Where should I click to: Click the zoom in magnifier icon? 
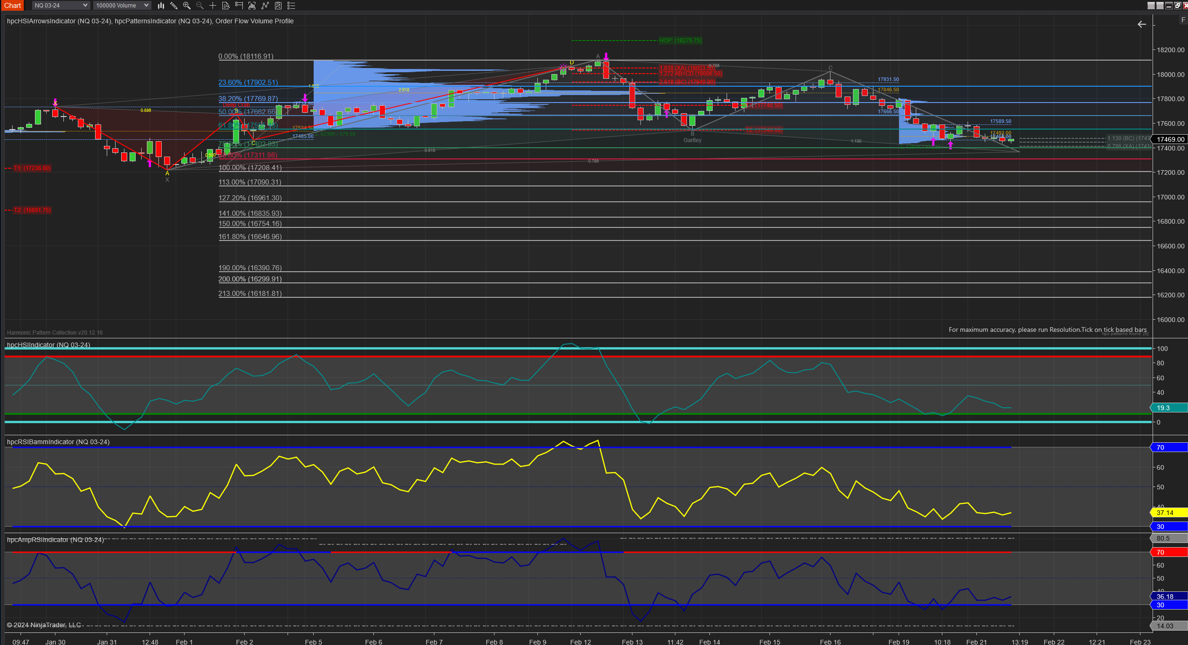tap(187, 6)
